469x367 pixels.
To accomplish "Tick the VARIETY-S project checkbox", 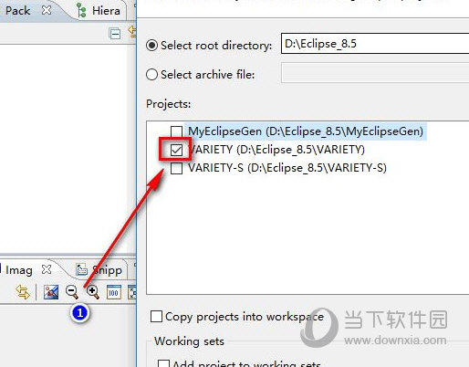I will point(176,168).
